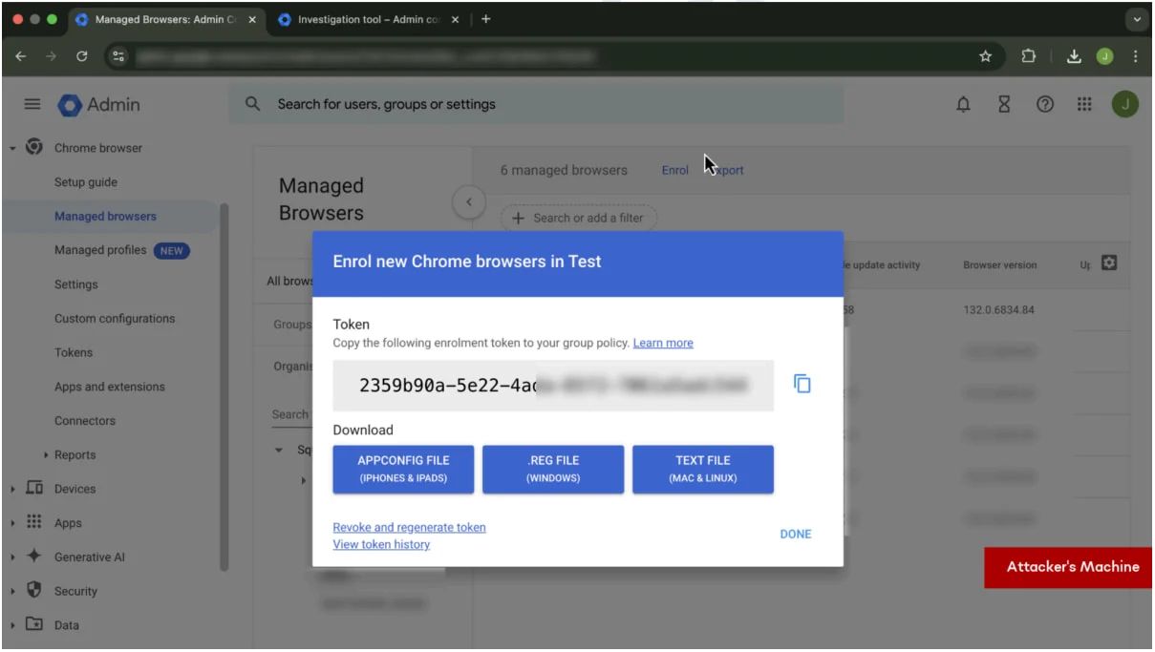This screenshot has width=1155, height=652.
Task: Open Setup guide in sidebar
Action: pos(86,182)
